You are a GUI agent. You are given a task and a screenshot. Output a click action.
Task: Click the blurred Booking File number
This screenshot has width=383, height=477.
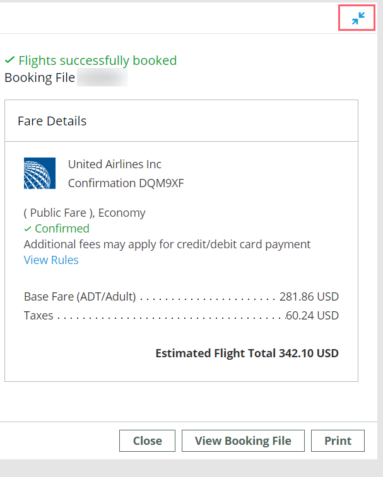tap(102, 78)
